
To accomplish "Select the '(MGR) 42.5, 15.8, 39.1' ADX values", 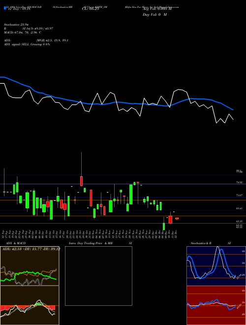I will coord(52,40).
